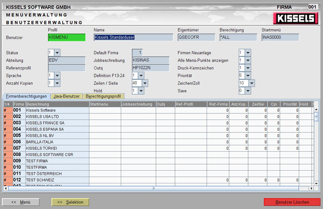Select row KISSELS TÜRKEI
This screenshot has width=323, height=209.
click(158, 148)
